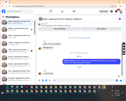126x101 pixels.
Task: Open the Thomas conversation
Action: pyautogui.click(x=17, y=44)
